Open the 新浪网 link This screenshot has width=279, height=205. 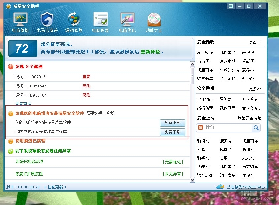coord(203,141)
